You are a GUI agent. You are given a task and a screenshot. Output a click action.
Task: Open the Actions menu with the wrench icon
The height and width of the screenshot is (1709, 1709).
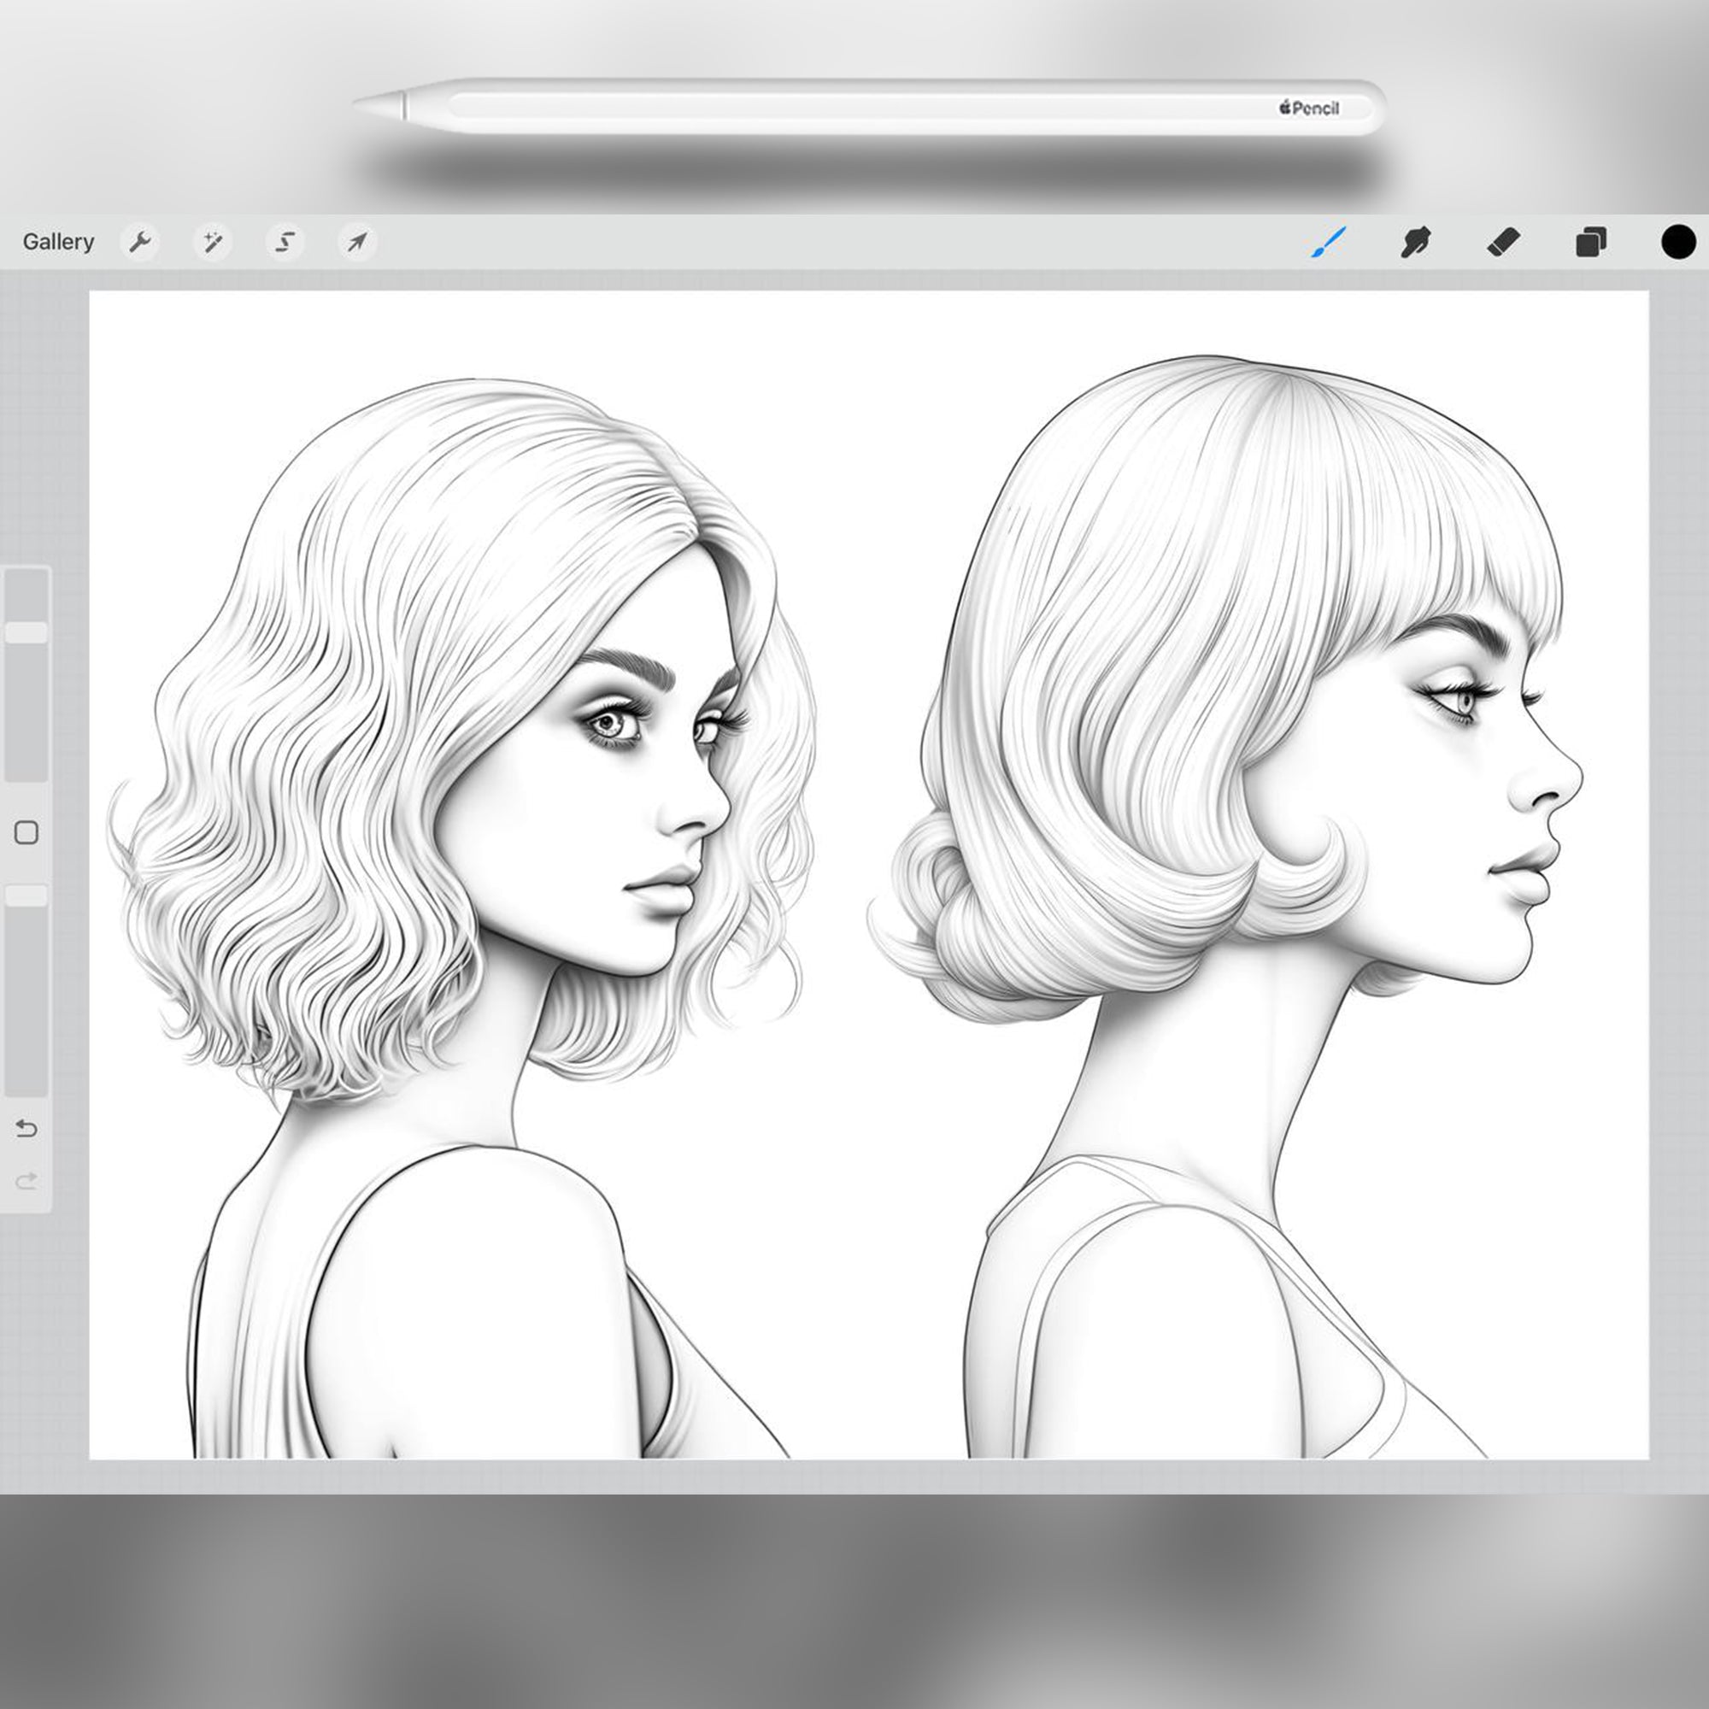pos(142,242)
